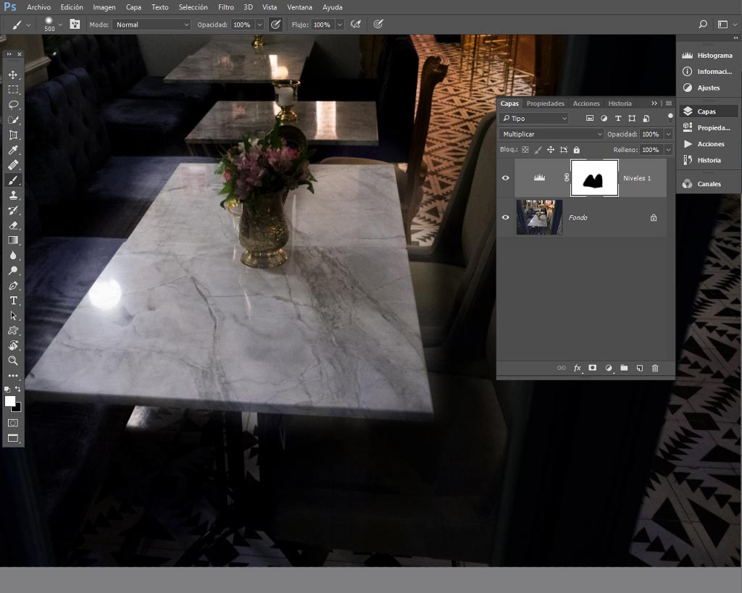Image resolution: width=742 pixels, height=593 pixels.
Task: Expand the layer Opacidad dropdown arrow
Action: pos(668,134)
